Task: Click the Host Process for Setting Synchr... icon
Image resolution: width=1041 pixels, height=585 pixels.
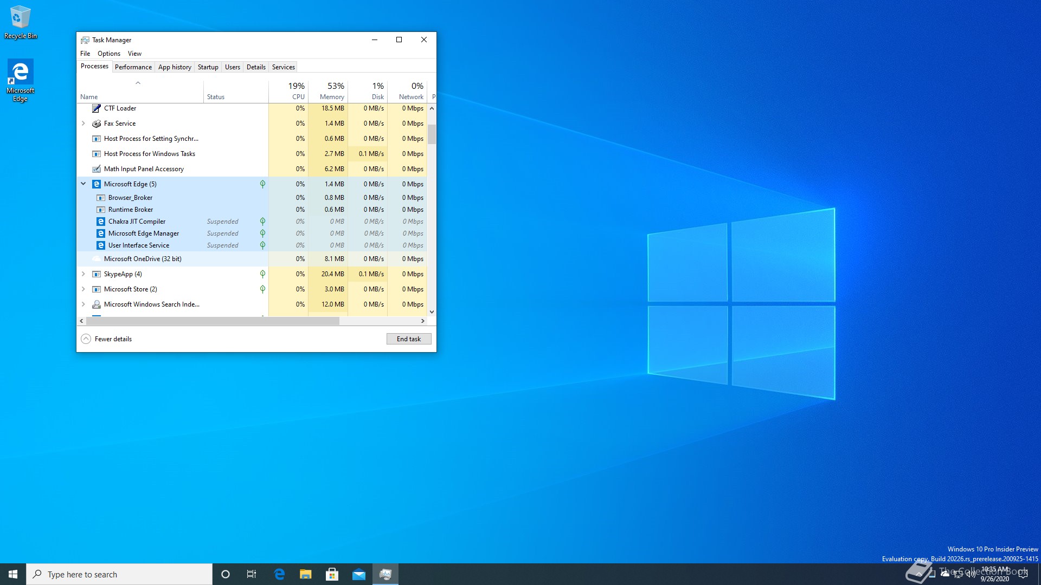Action: click(x=97, y=139)
